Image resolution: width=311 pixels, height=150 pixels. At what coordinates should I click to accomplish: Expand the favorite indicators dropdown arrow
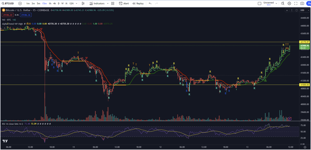pos(107,3)
